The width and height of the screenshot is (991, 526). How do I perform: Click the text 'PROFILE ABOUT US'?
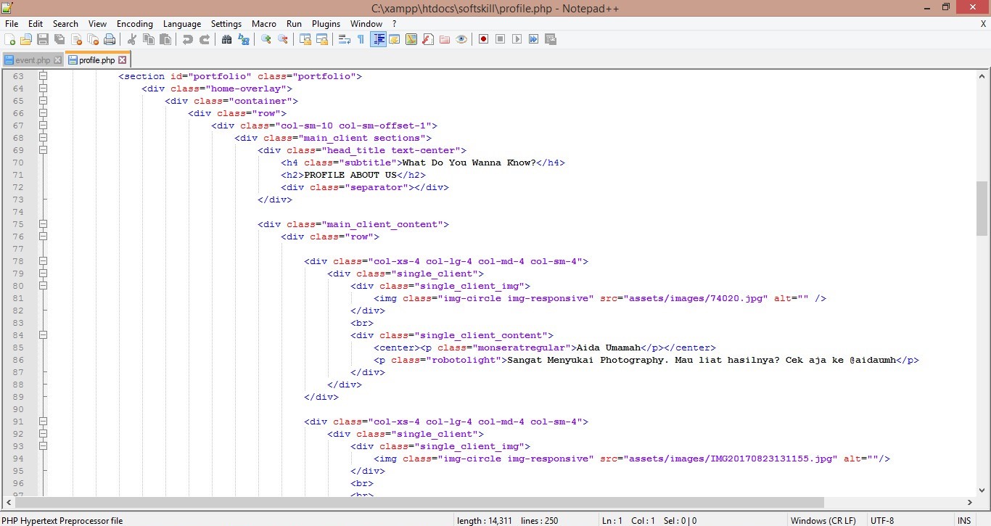click(x=350, y=175)
